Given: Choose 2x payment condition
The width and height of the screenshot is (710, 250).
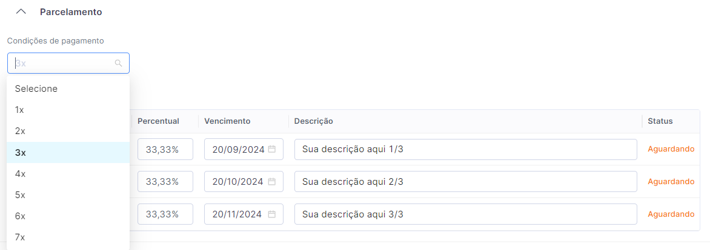Looking at the screenshot, I should (x=20, y=131).
